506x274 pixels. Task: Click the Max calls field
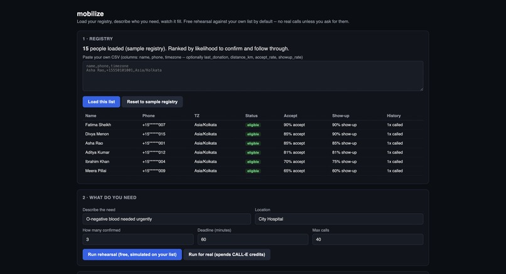367,240
